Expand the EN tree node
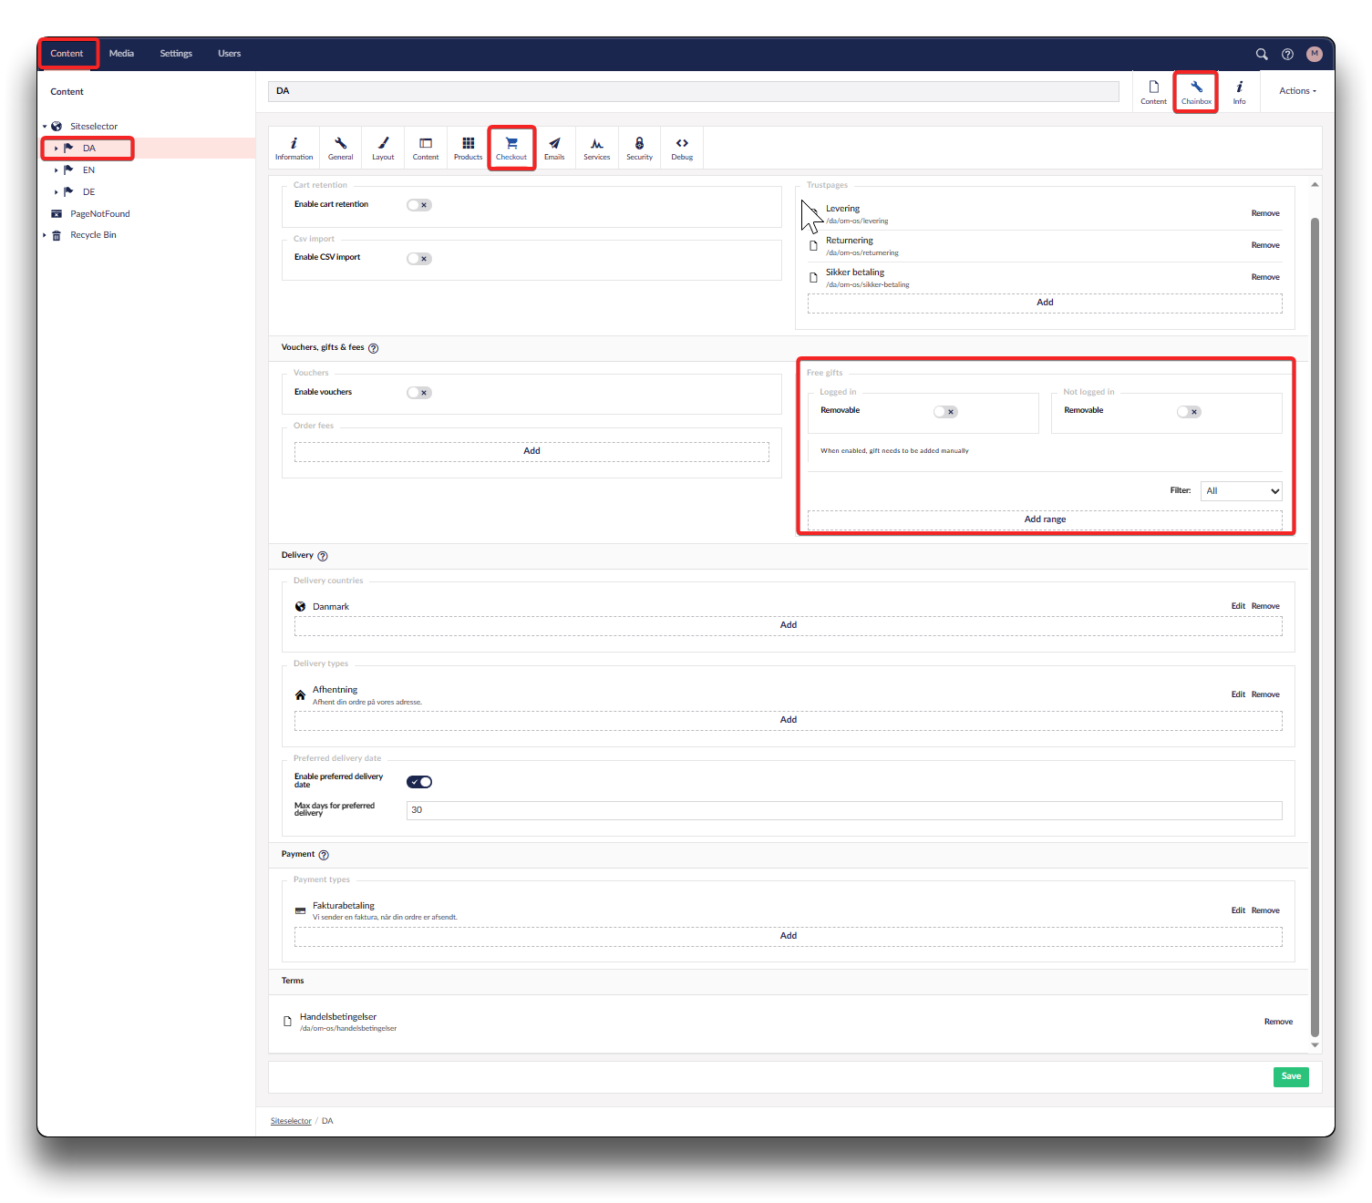Viewport: 1372px width, 1203px height. (56, 170)
